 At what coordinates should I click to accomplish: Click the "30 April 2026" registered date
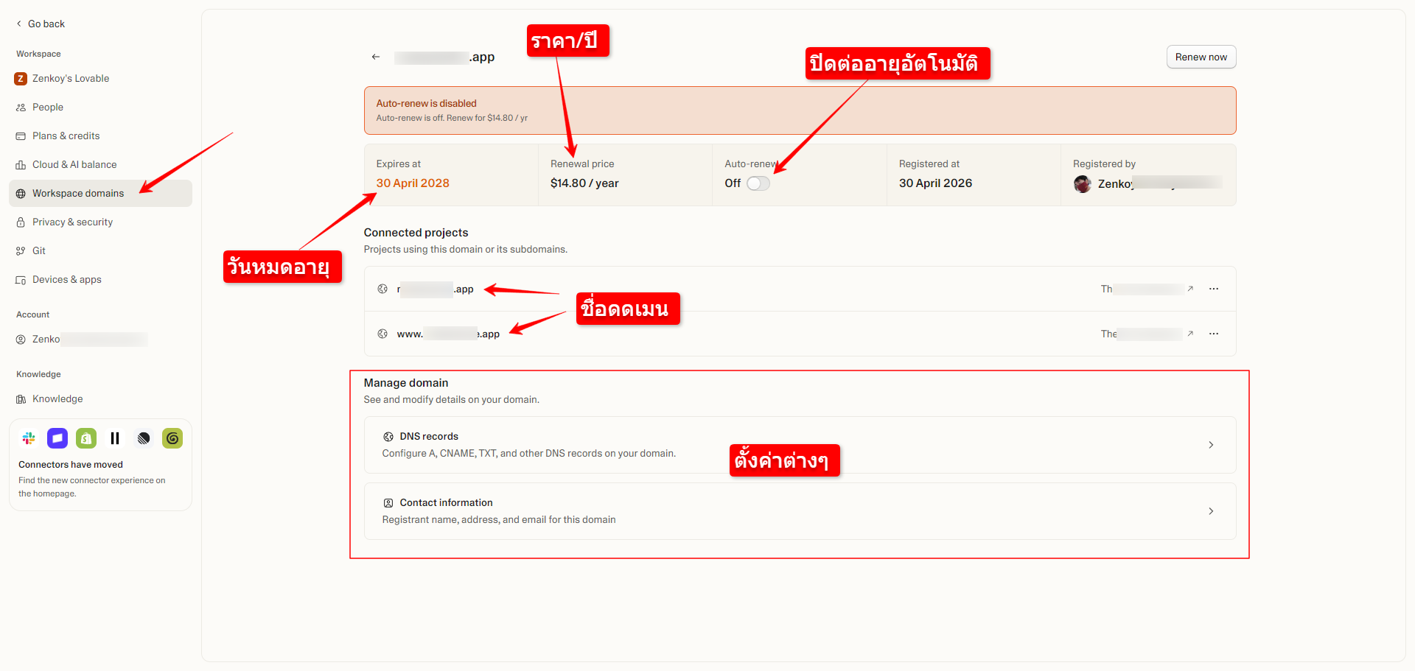point(935,183)
